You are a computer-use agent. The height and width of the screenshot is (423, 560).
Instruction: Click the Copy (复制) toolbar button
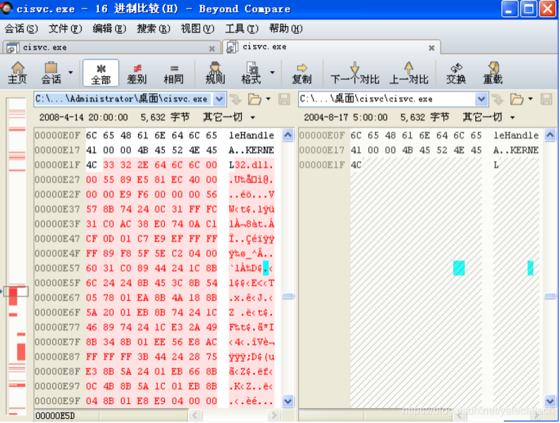pos(302,73)
